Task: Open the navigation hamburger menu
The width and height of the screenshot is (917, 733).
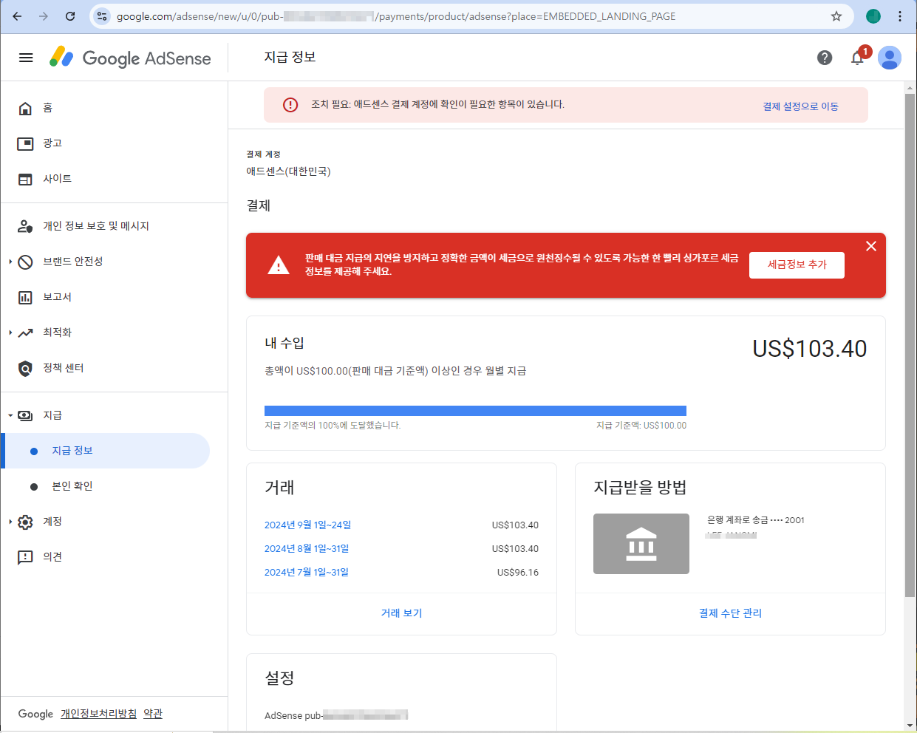Action: pyautogui.click(x=26, y=58)
